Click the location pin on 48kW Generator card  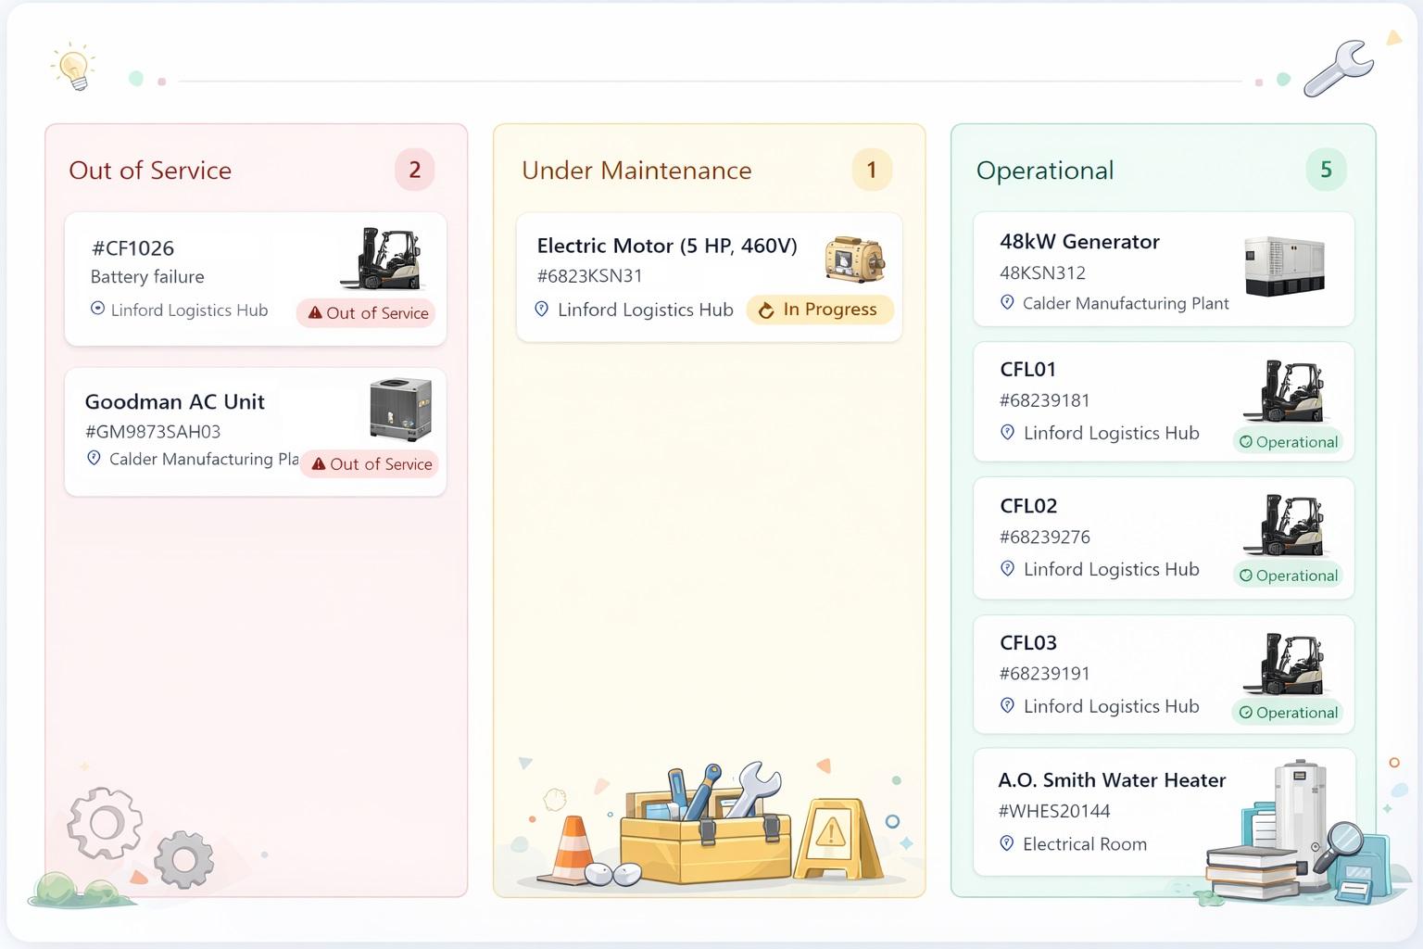click(1007, 302)
